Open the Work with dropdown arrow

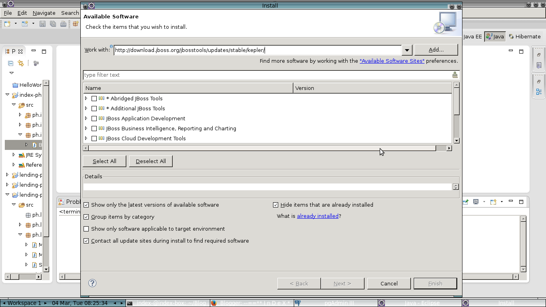tap(407, 50)
